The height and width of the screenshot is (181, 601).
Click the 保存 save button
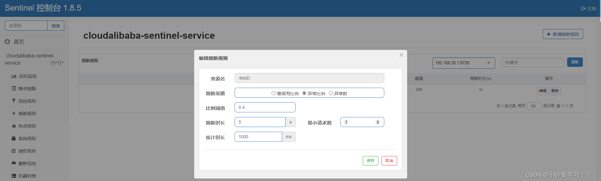point(370,161)
